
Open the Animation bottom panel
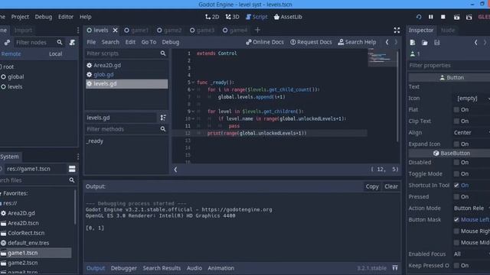point(221,268)
